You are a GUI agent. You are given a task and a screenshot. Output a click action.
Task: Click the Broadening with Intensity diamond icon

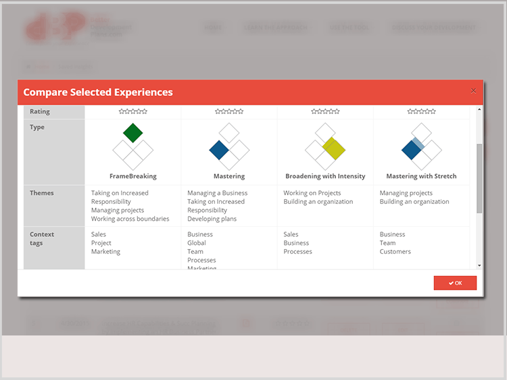point(325,146)
